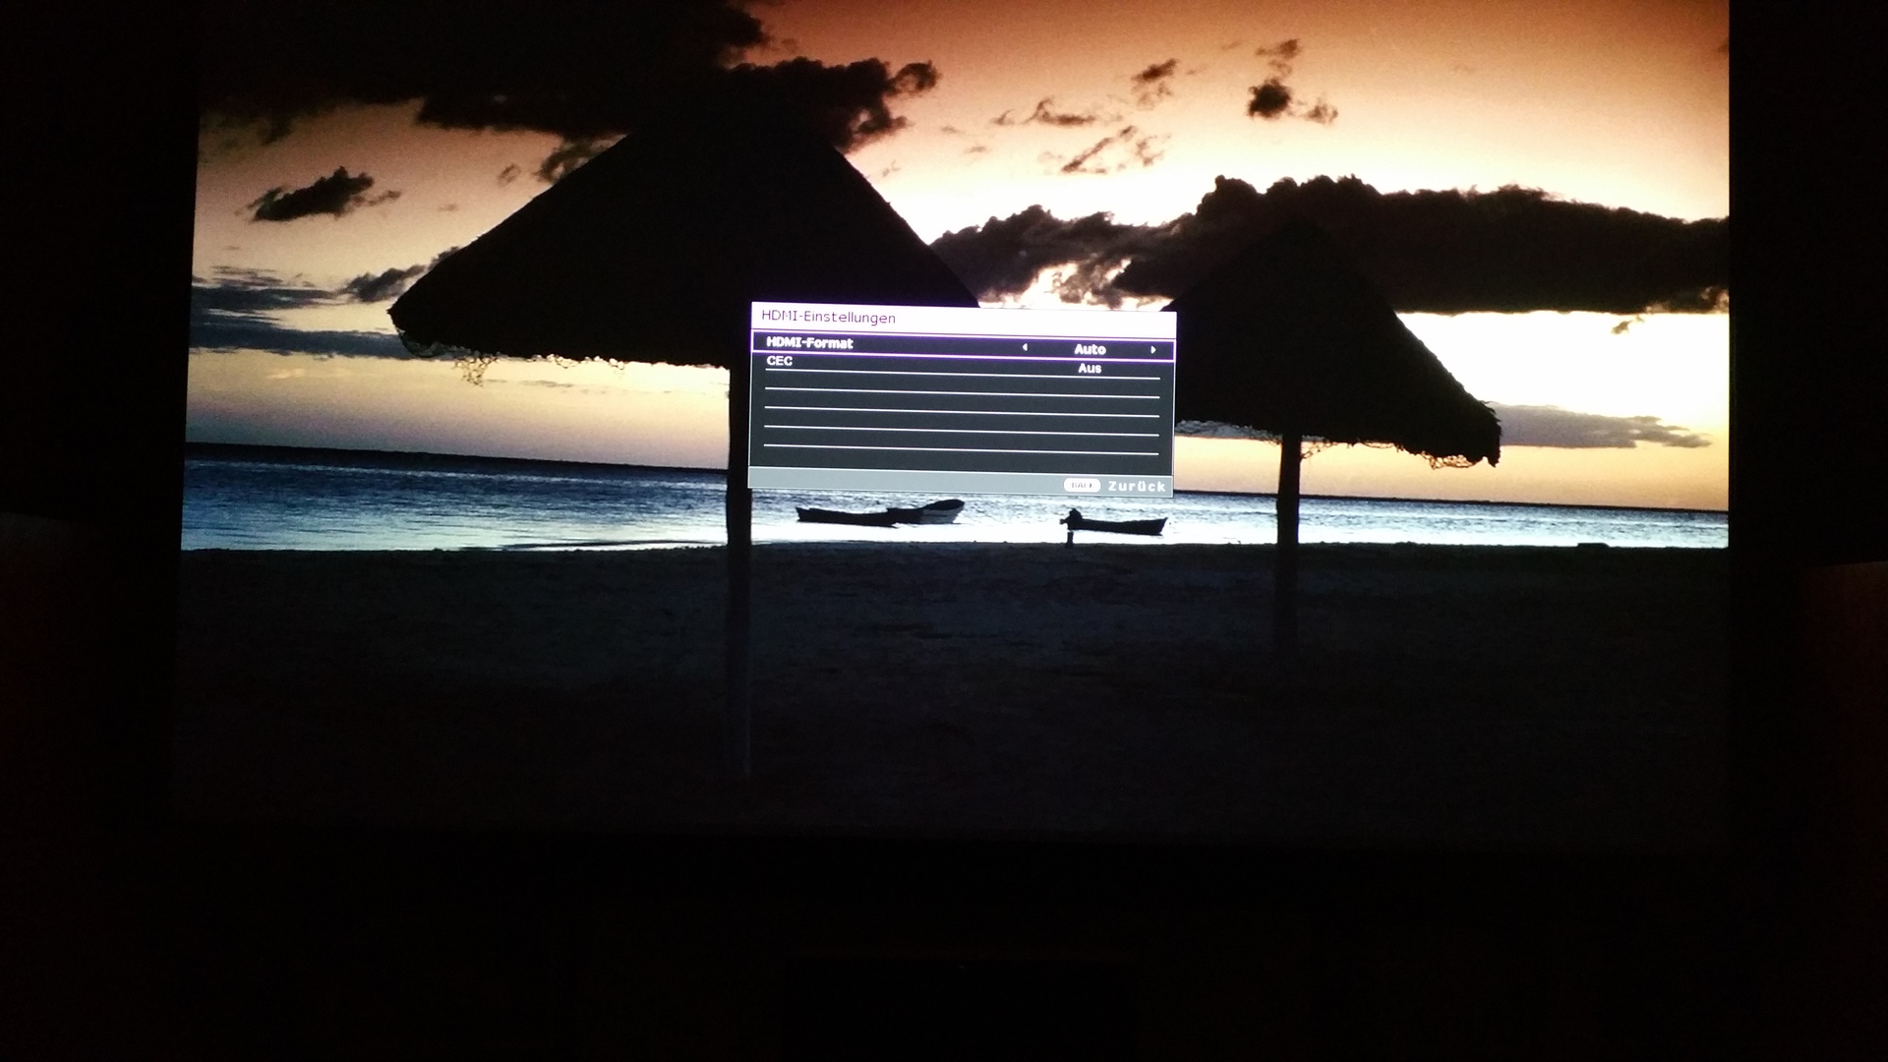Select the Zurück label
This screenshot has height=1062, width=1888.
tap(1136, 486)
